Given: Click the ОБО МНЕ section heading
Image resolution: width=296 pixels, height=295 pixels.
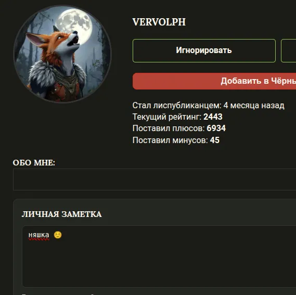Looking at the screenshot, I should [x=34, y=163].
